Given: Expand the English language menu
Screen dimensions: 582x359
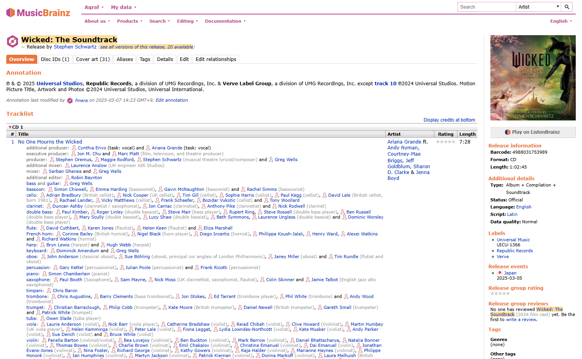Looking at the screenshot, I should point(561,21).
